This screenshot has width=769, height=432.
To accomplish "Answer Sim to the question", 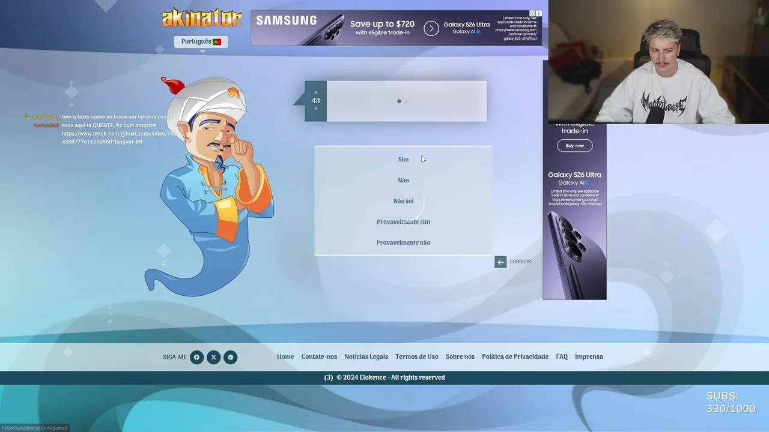I will [x=403, y=160].
